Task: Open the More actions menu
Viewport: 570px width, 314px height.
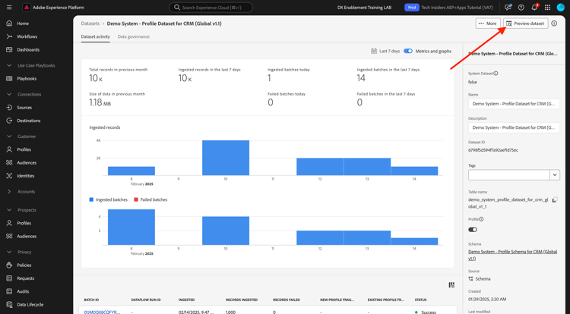Action: (488, 24)
